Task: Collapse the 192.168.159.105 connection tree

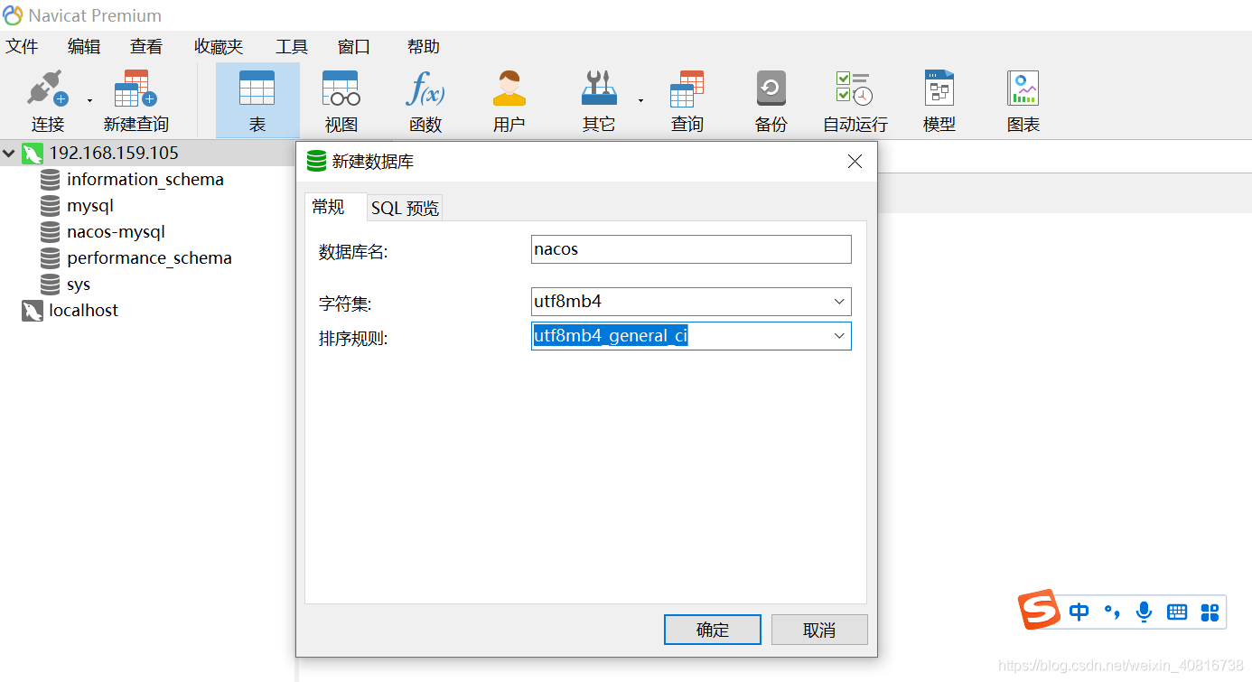Action: pyautogui.click(x=9, y=153)
